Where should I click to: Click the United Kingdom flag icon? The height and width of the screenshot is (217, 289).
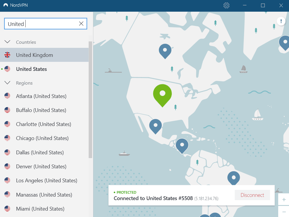point(7,55)
